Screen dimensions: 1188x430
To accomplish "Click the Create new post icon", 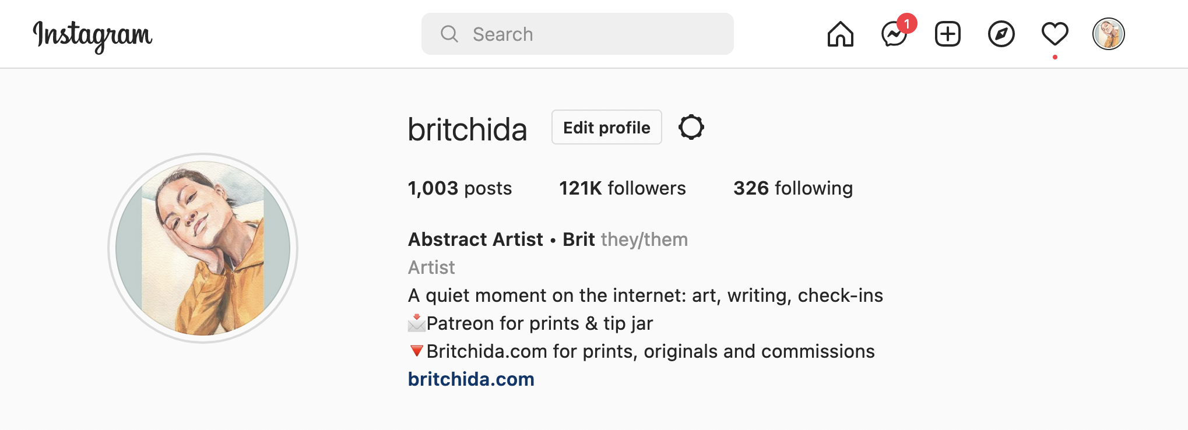I will coord(947,34).
